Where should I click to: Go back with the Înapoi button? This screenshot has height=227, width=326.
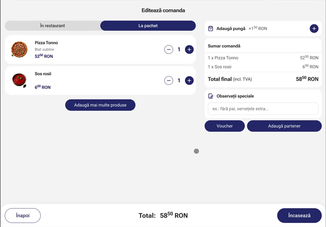click(23, 216)
